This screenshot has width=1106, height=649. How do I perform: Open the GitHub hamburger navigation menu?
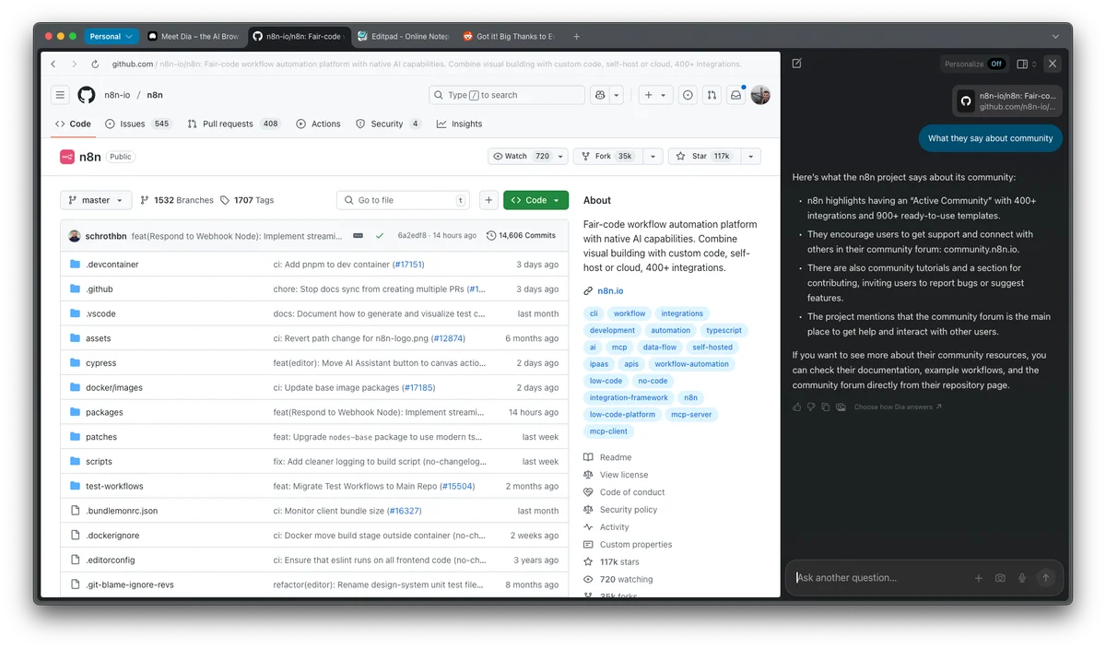pyautogui.click(x=60, y=95)
